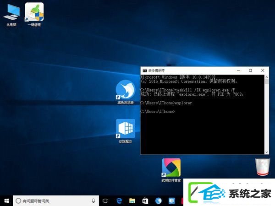Click the 命令提示符 window title text
The height and width of the screenshot is (206, 275).
point(156,70)
